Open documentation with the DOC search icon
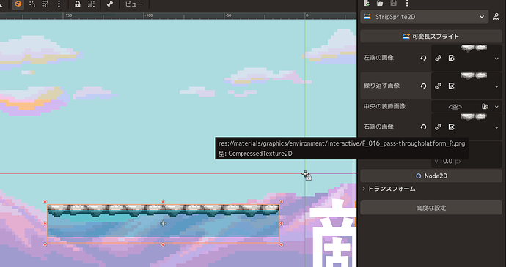The image size is (506, 267). click(496, 17)
